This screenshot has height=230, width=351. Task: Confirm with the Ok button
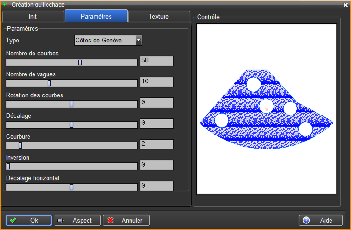point(28,220)
